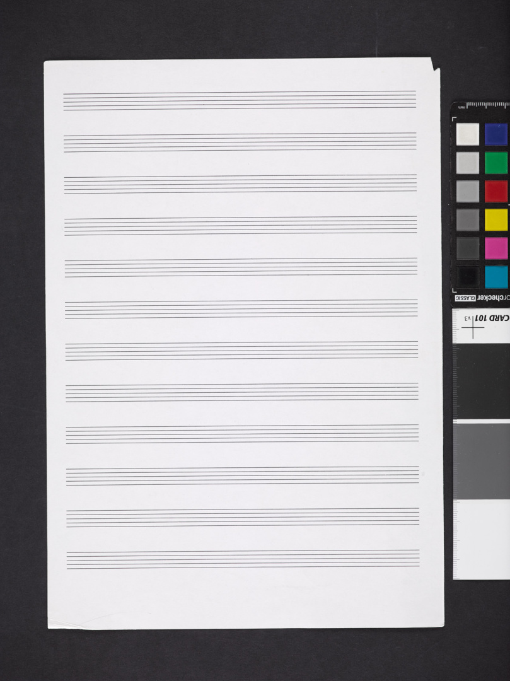Click the crosshair mark on the gray card
Image resolution: width=510 pixels, height=681 pixels.
pyautogui.click(x=473, y=327)
